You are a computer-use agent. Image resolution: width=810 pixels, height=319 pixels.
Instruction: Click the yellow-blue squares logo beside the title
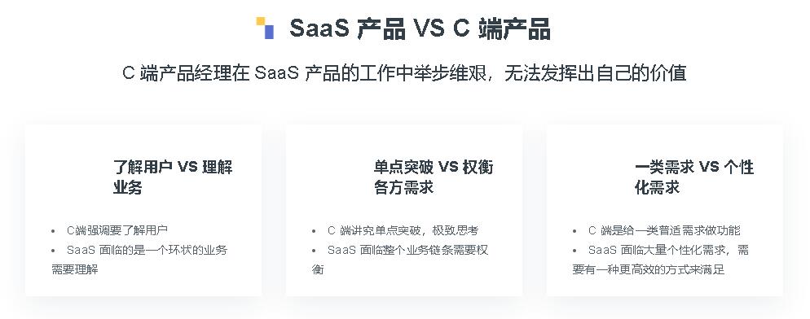click(x=265, y=28)
